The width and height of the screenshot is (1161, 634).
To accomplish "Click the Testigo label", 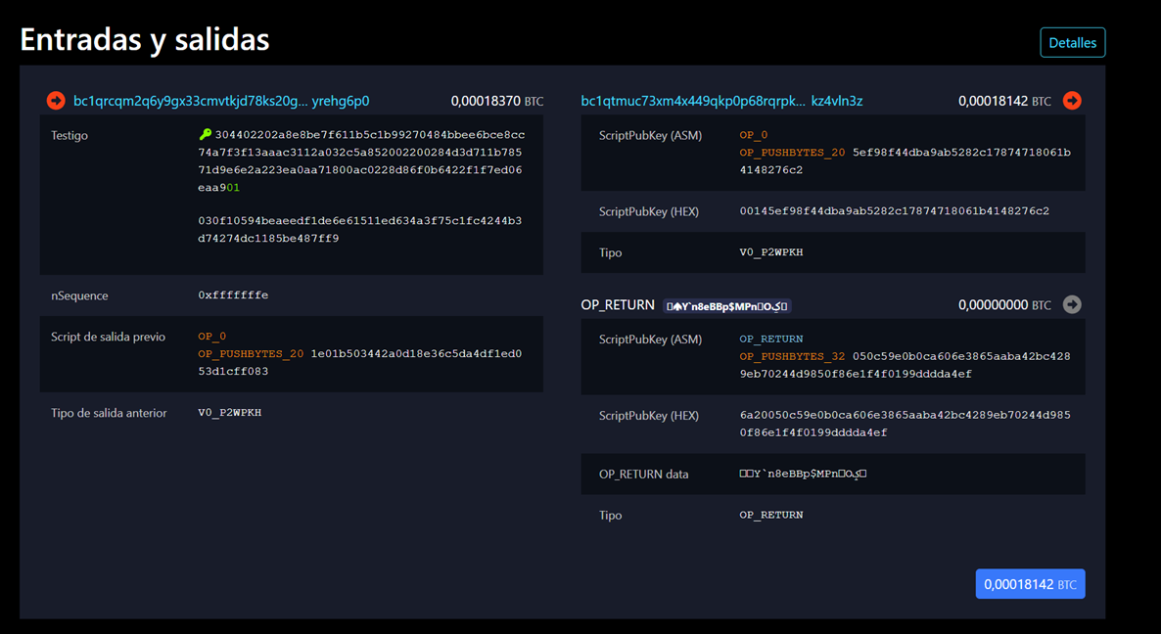I will [70, 135].
